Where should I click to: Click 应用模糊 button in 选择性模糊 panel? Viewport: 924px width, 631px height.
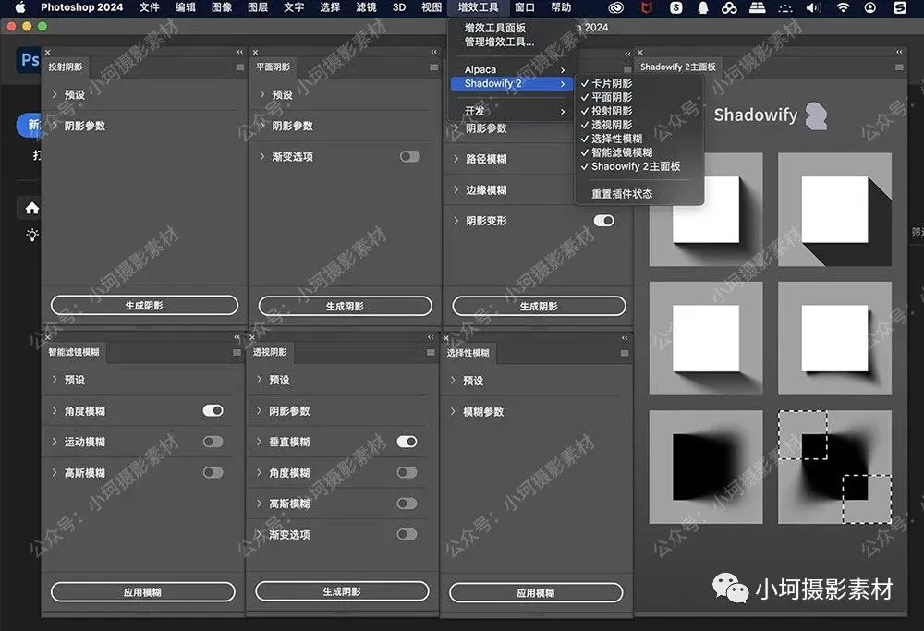coord(536,593)
